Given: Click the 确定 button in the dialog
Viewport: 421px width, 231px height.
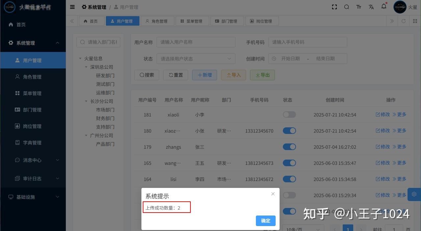Looking at the screenshot, I should [x=265, y=221].
